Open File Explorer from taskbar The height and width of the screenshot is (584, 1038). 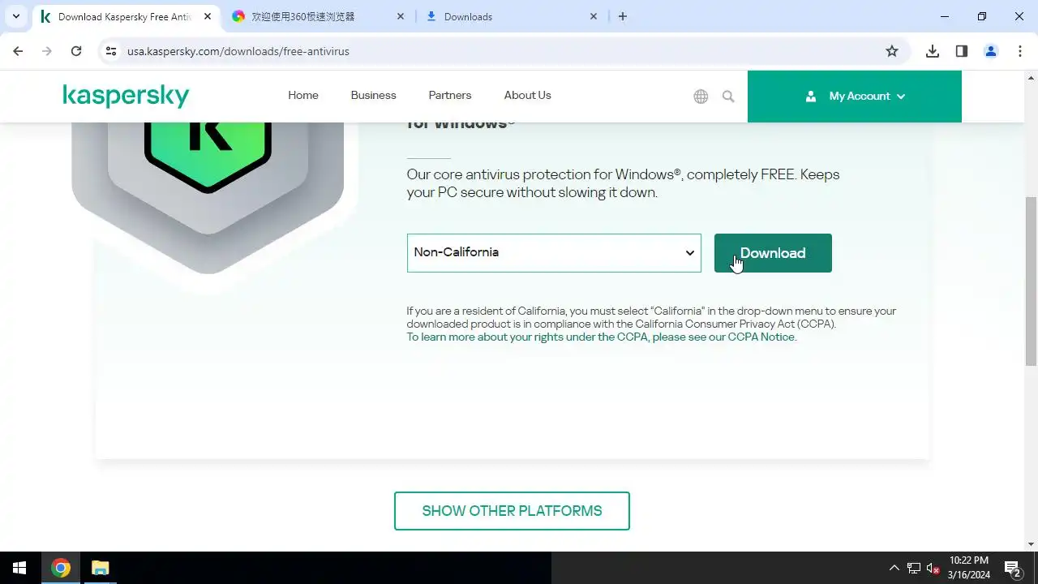(x=100, y=568)
